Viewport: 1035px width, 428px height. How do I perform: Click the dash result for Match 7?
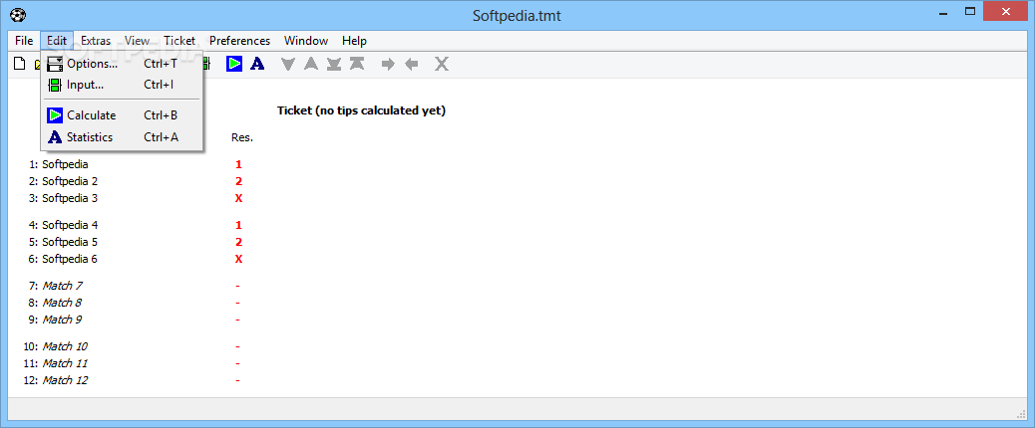point(237,286)
